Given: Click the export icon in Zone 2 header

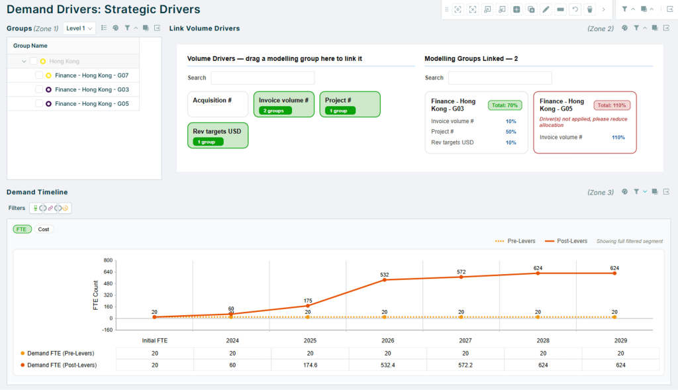Looking at the screenshot, I should click(x=666, y=28).
